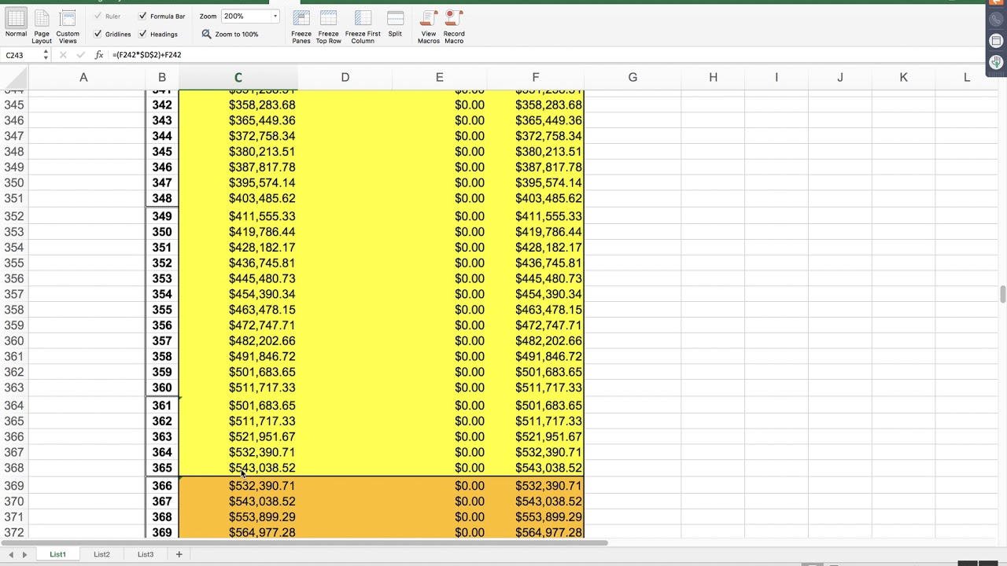Click the Freeze Panes icon
Screen dimensions: 1007x566
pyautogui.click(x=301, y=25)
